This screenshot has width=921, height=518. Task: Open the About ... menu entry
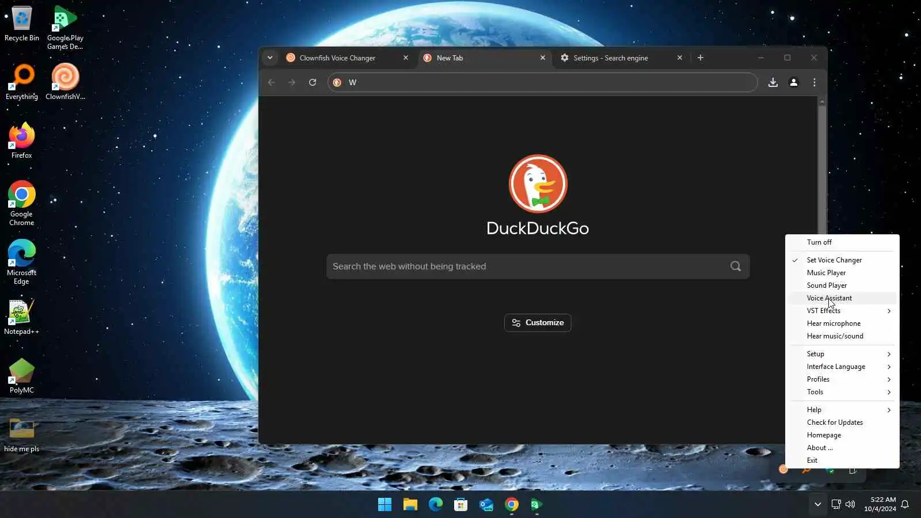pos(842,448)
